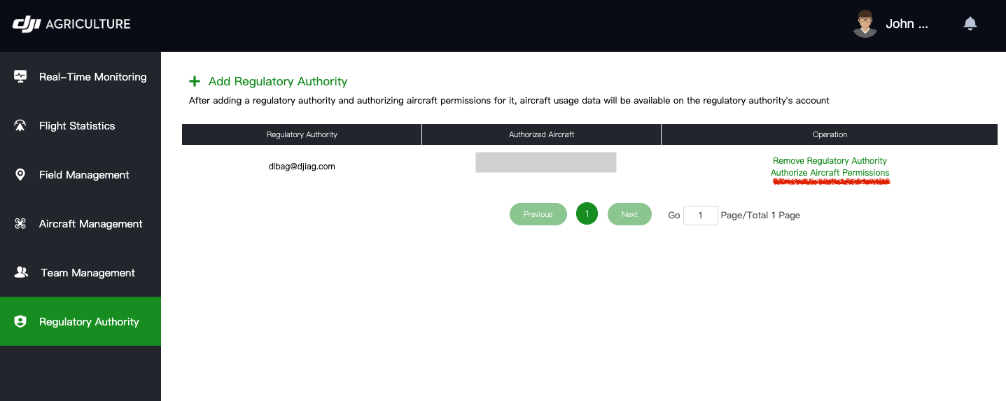The height and width of the screenshot is (401, 1006).
Task: Open the John user account name
Action: 907,24
